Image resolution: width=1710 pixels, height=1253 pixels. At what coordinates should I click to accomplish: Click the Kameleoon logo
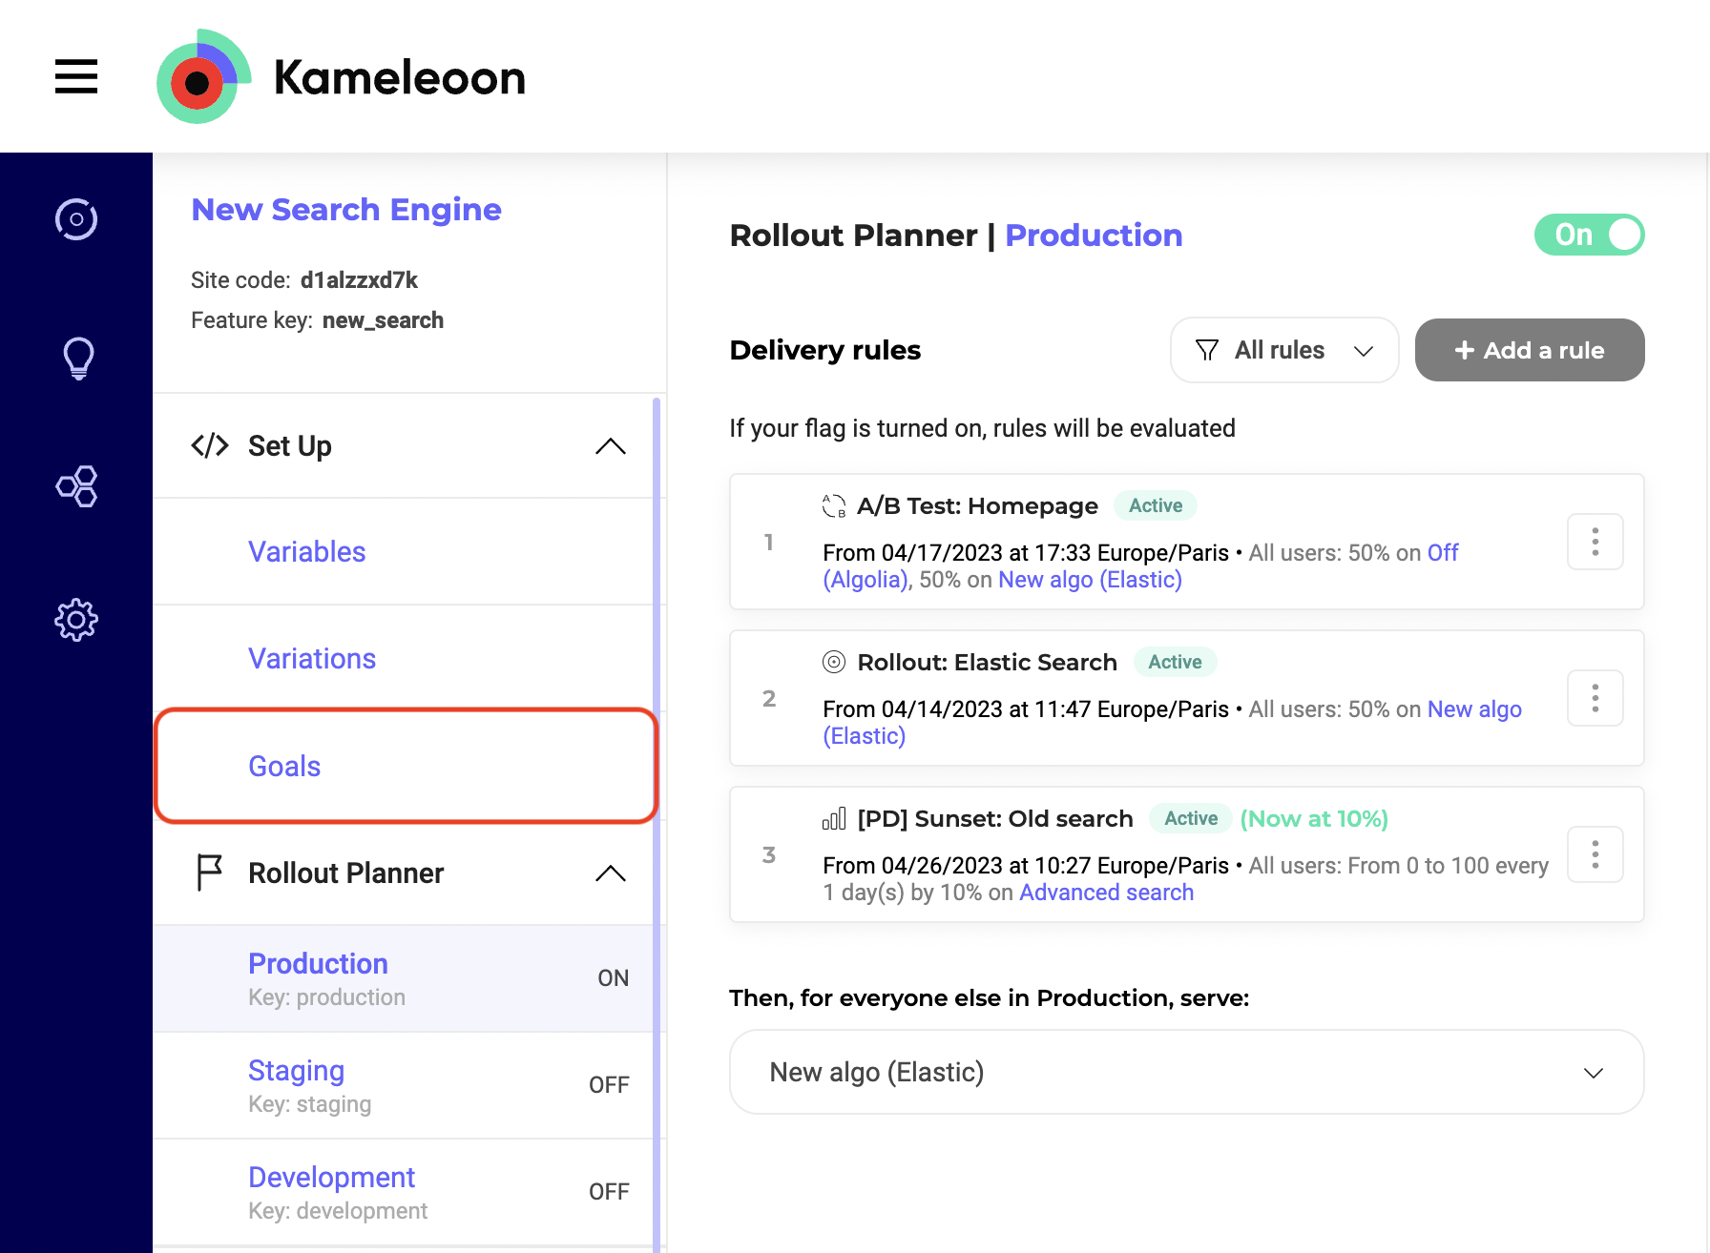tap(341, 76)
